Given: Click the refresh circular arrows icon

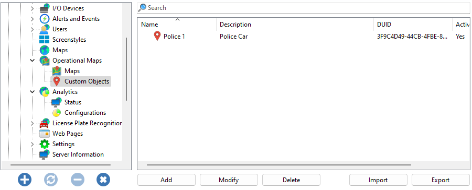Looking at the screenshot, I should 51,180.
